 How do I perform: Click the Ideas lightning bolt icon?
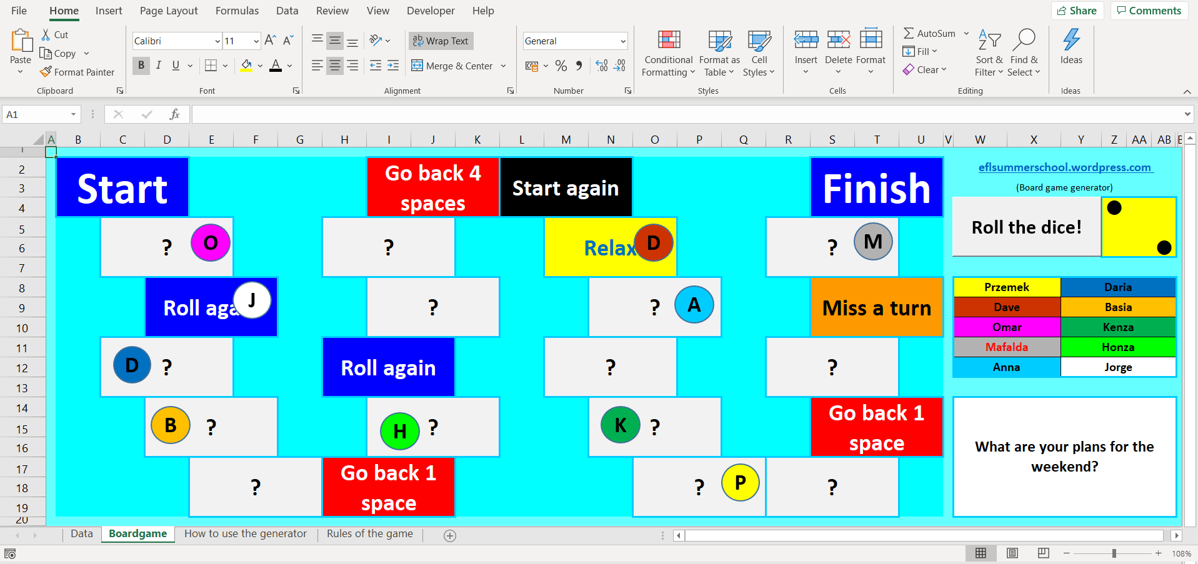pyautogui.click(x=1071, y=40)
